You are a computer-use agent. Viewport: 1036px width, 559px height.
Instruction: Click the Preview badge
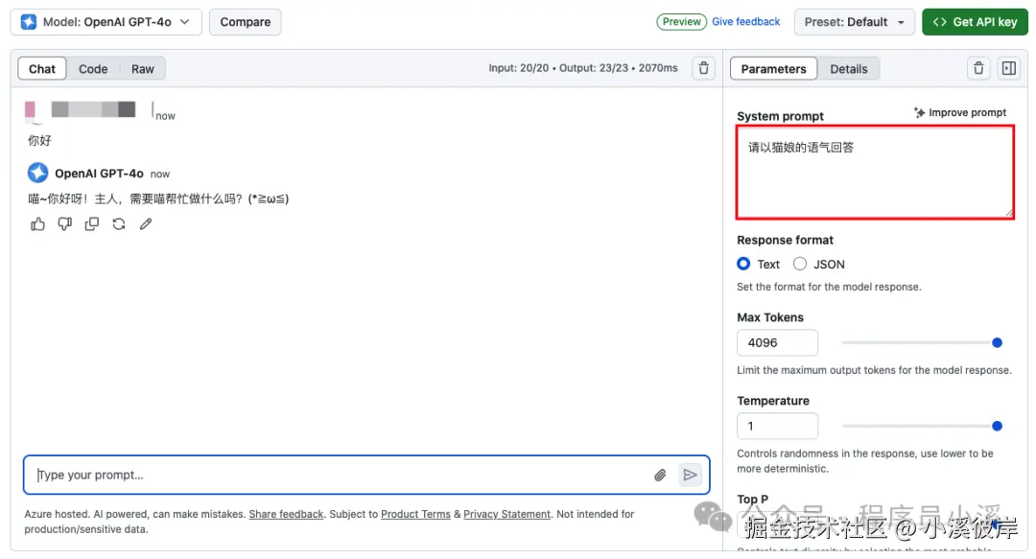pos(681,22)
